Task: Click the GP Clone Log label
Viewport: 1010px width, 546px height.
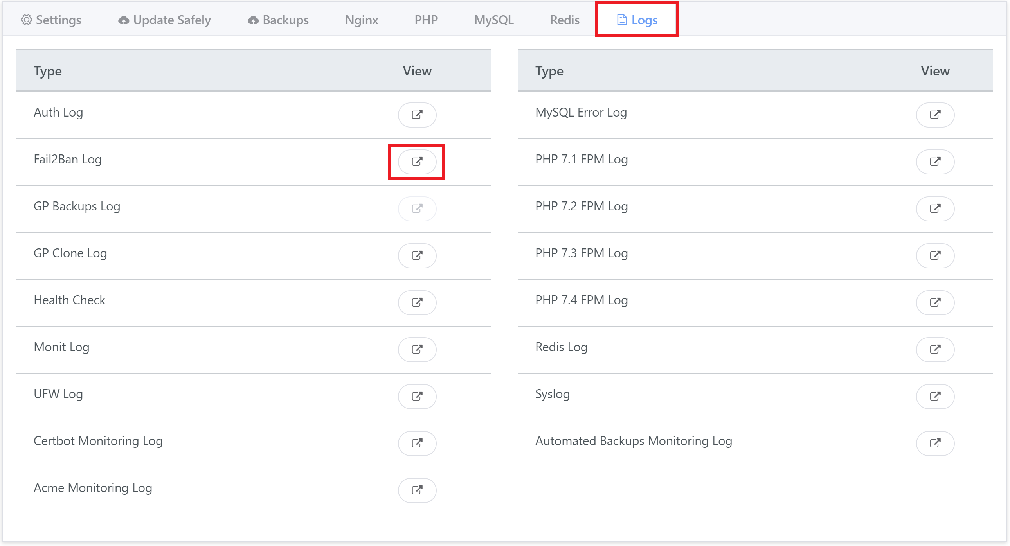Action: (x=70, y=253)
